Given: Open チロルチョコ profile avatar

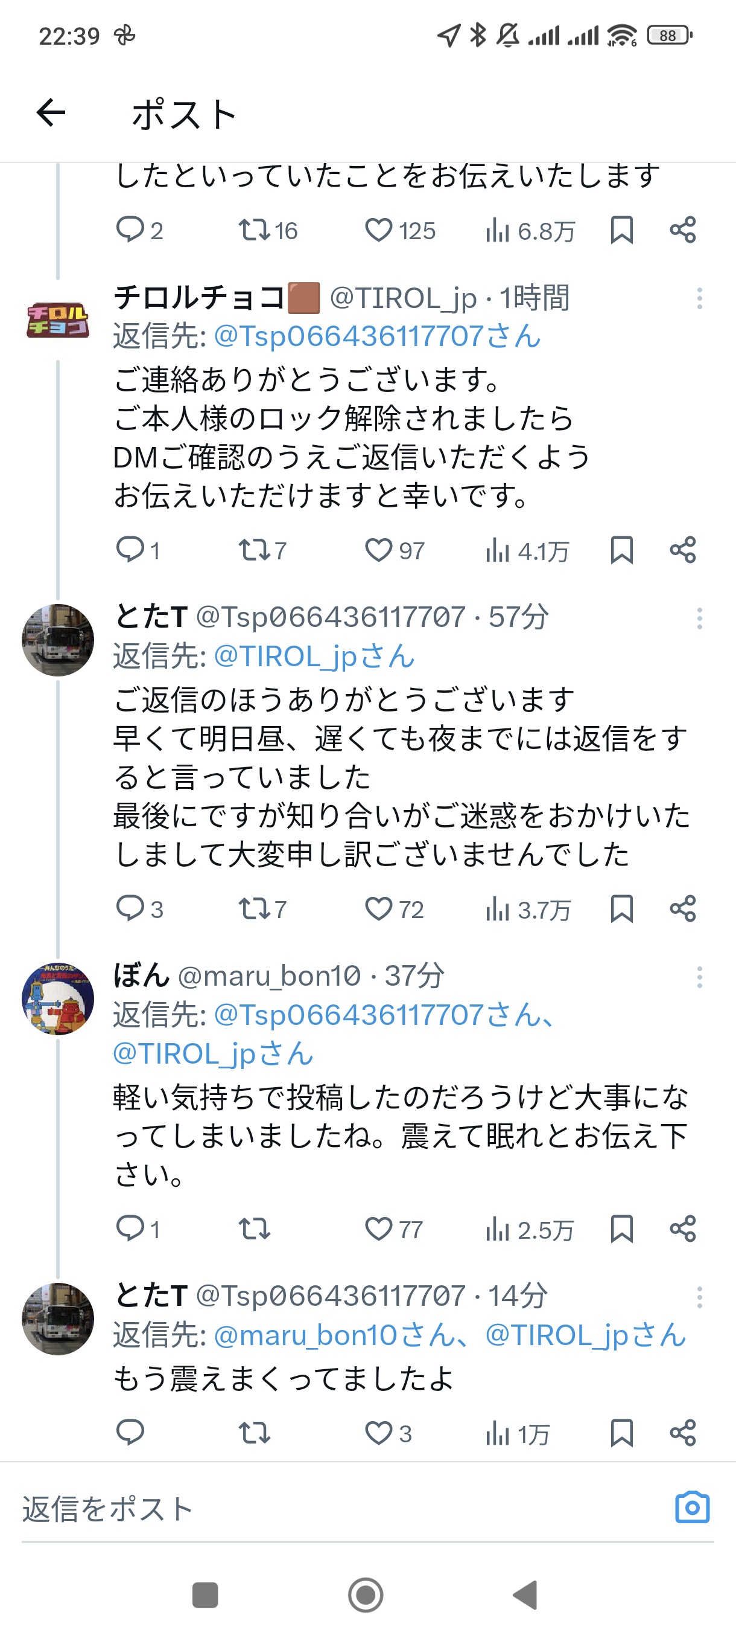Looking at the screenshot, I should [x=57, y=320].
